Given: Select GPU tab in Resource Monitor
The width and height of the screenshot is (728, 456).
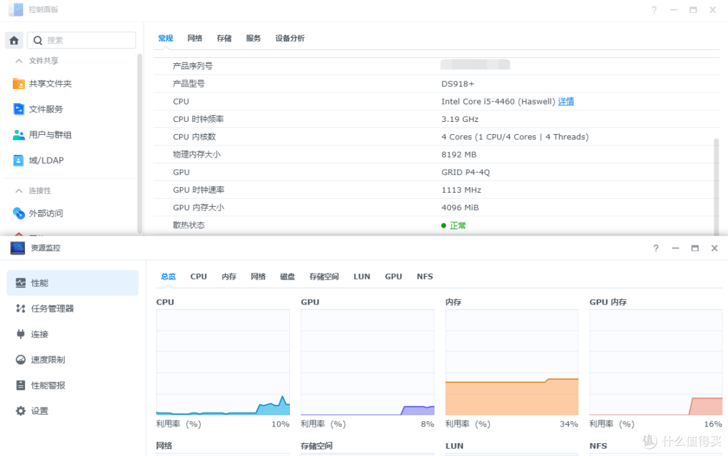Looking at the screenshot, I should 393,276.
